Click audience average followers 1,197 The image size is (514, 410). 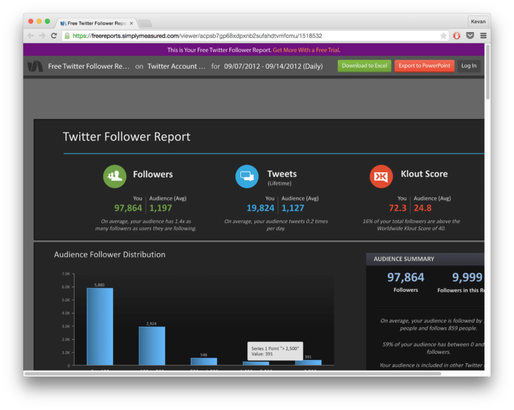161,208
